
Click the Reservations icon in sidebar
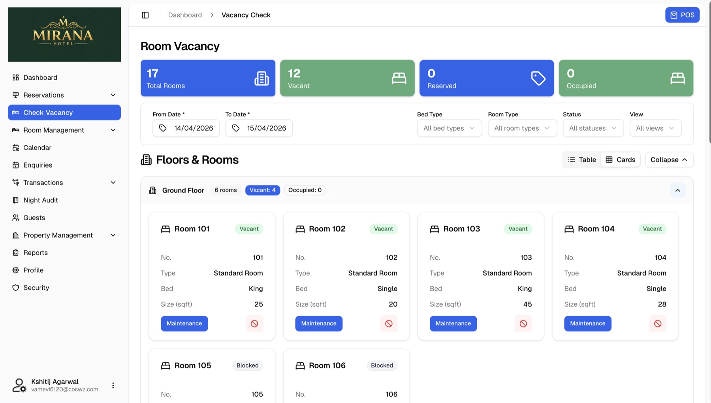click(x=16, y=95)
